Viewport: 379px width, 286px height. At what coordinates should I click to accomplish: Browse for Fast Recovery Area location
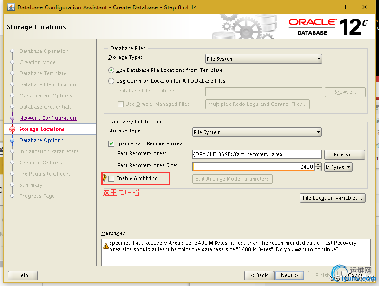345,155
